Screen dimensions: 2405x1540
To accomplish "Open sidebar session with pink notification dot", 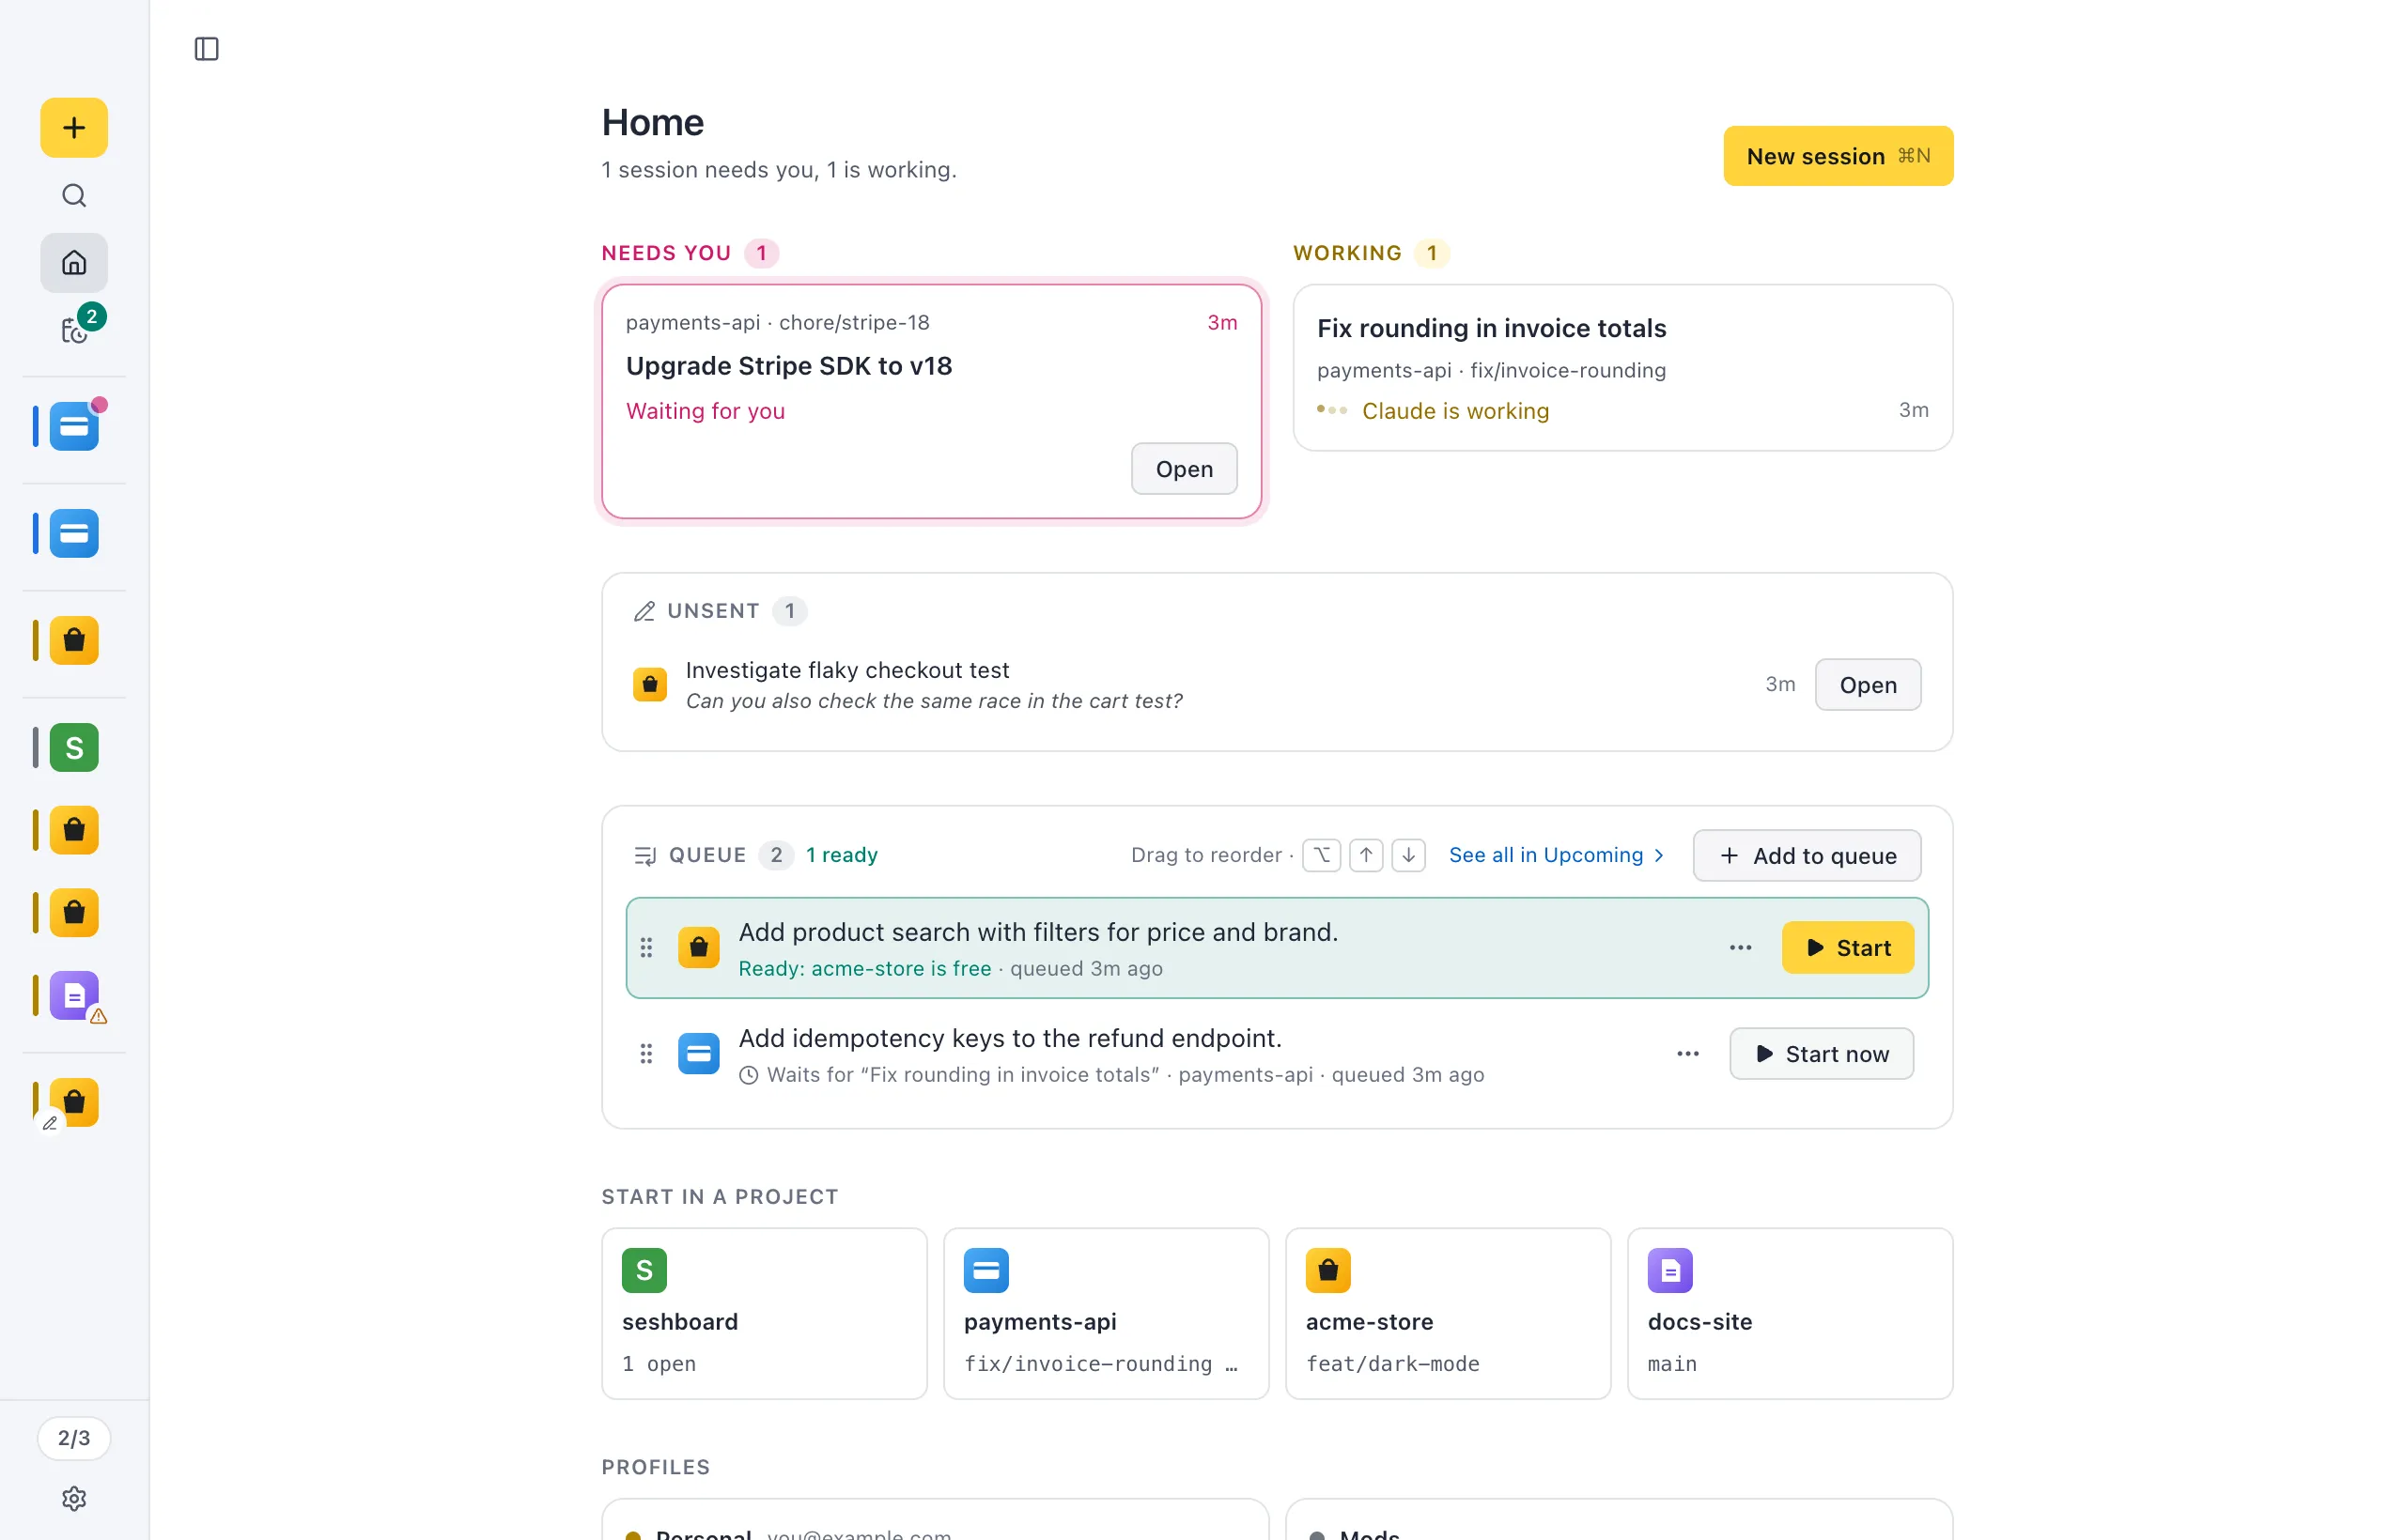I will pyautogui.click(x=74, y=427).
